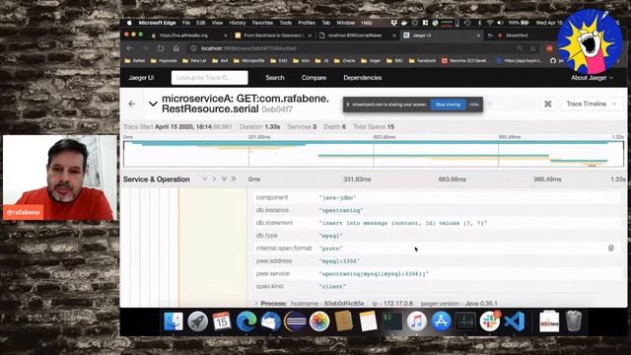This screenshot has width=631, height=355.
Task: Open the Apple menu
Action: point(129,23)
